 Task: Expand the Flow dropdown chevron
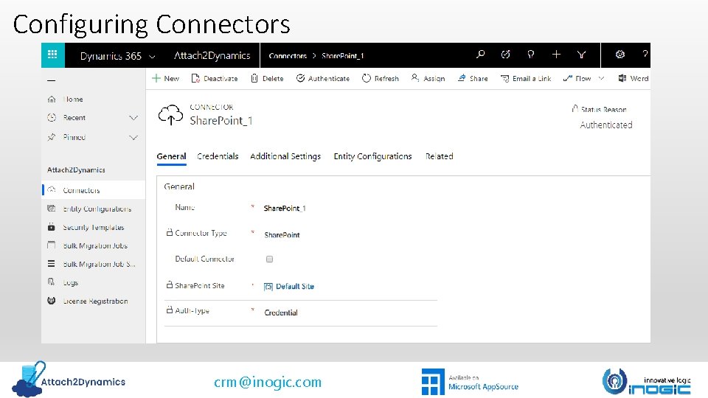(x=602, y=78)
